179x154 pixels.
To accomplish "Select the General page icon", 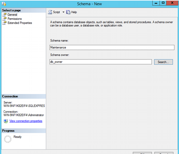I will coord(4,15).
